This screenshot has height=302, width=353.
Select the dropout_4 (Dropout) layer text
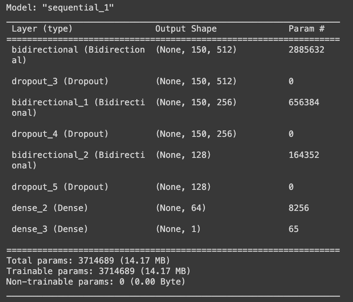pyautogui.click(x=60, y=134)
